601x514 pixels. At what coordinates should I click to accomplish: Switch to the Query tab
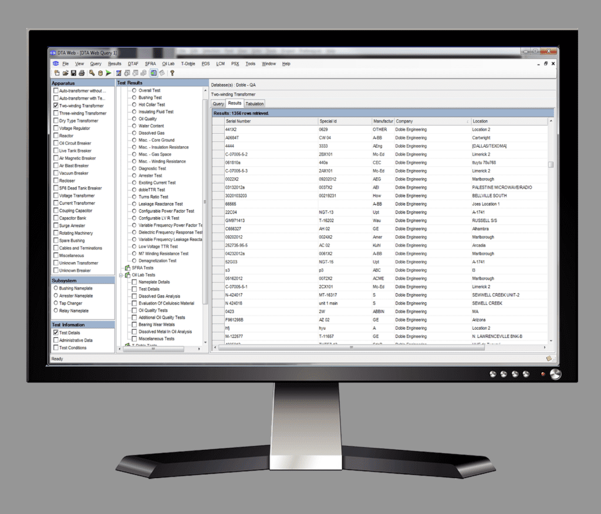[218, 104]
